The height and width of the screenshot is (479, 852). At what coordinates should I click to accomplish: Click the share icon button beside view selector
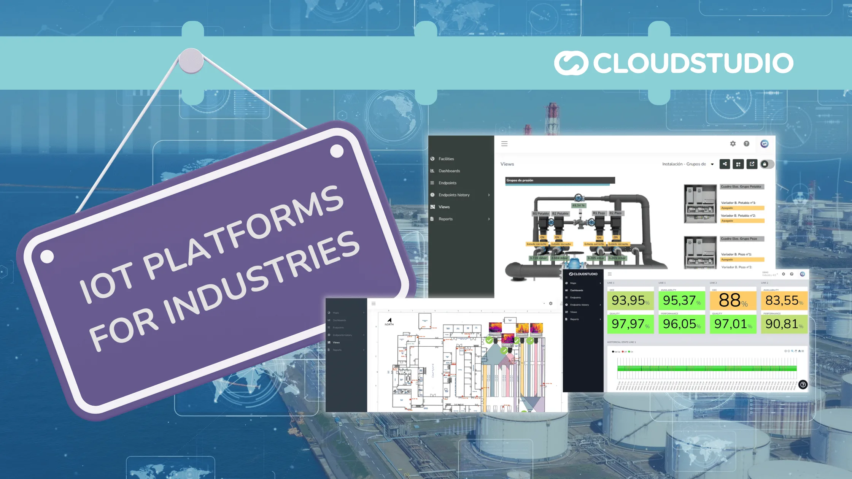click(725, 164)
